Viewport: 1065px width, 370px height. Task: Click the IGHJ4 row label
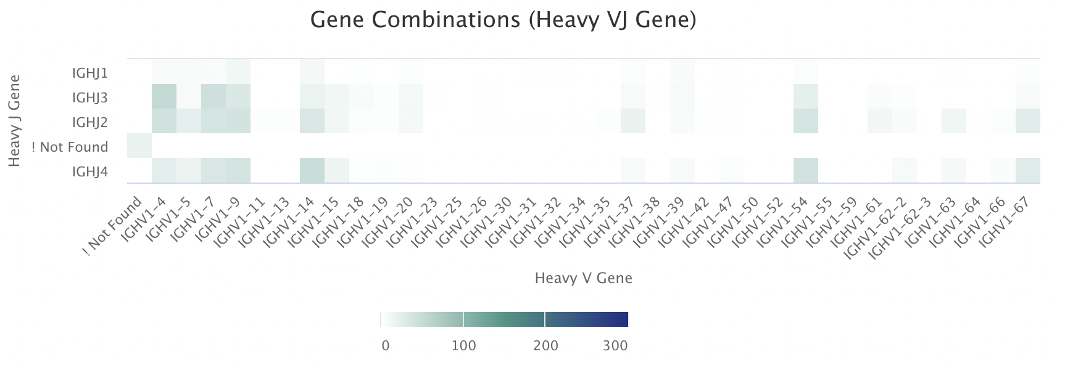(89, 171)
